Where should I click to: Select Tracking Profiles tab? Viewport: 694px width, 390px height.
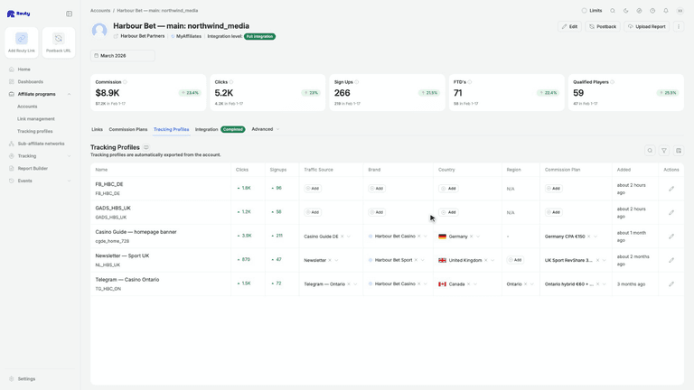point(172,130)
